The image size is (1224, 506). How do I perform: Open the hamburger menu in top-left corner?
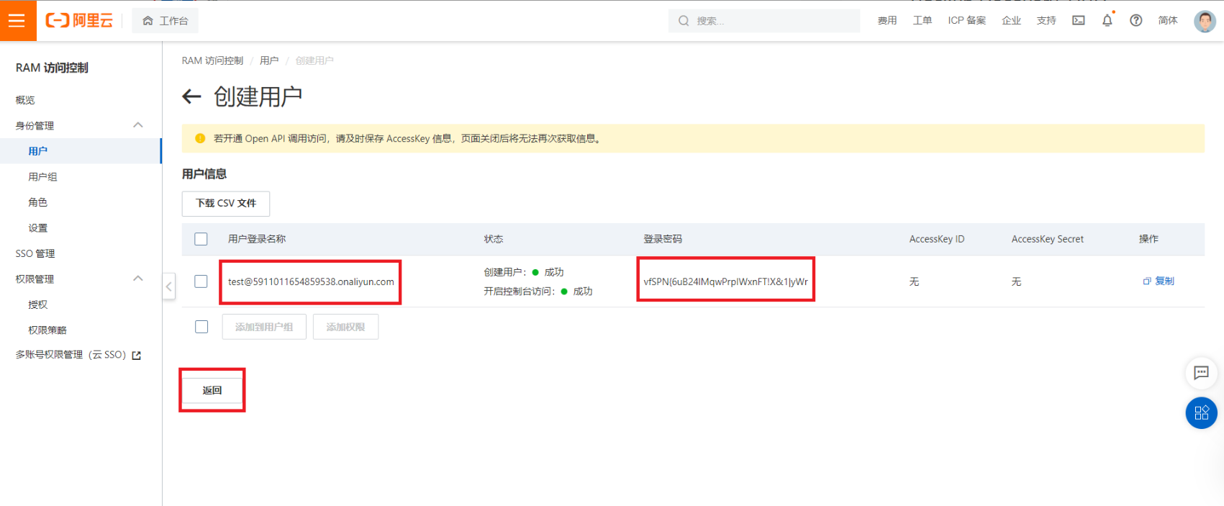pos(17,21)
